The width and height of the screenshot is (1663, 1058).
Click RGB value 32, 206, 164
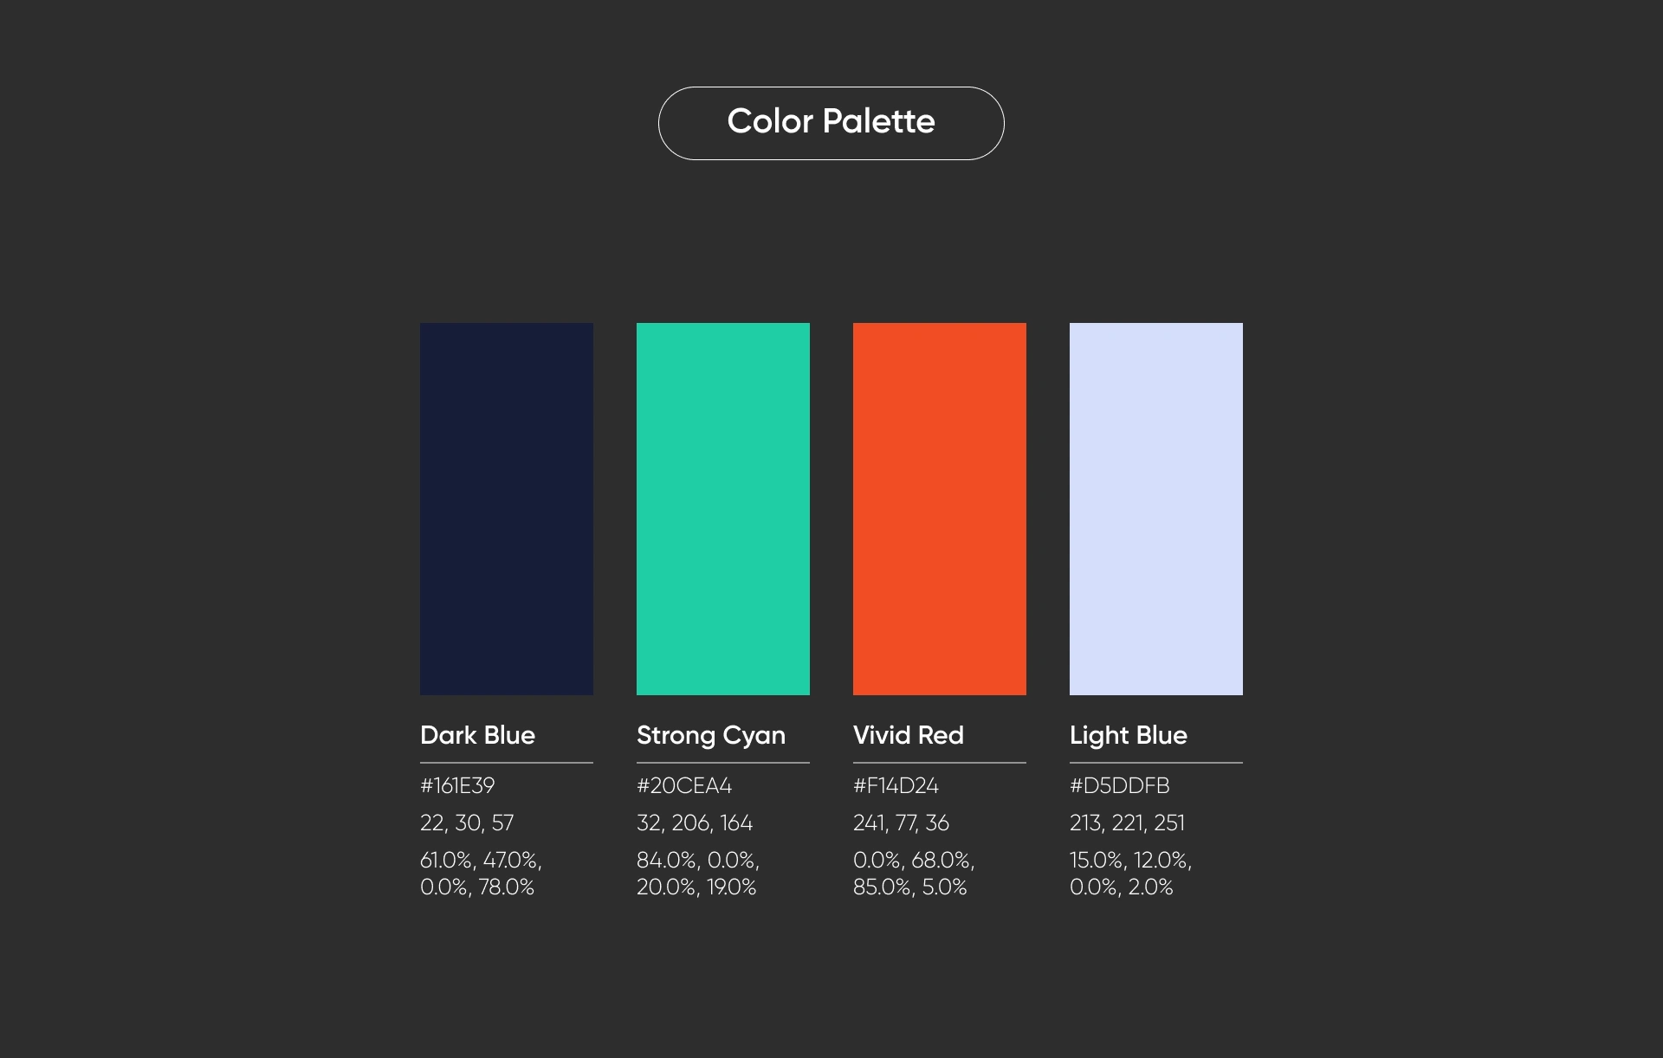point(695,823)
